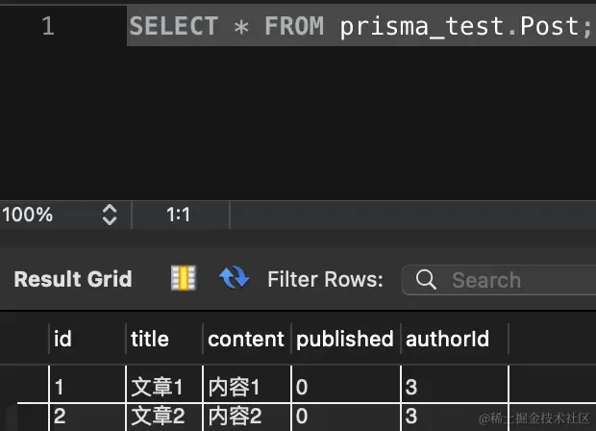The image size is (596, 431).
Task: Select the Result Grid label
Action: click(x=73, y=279)
